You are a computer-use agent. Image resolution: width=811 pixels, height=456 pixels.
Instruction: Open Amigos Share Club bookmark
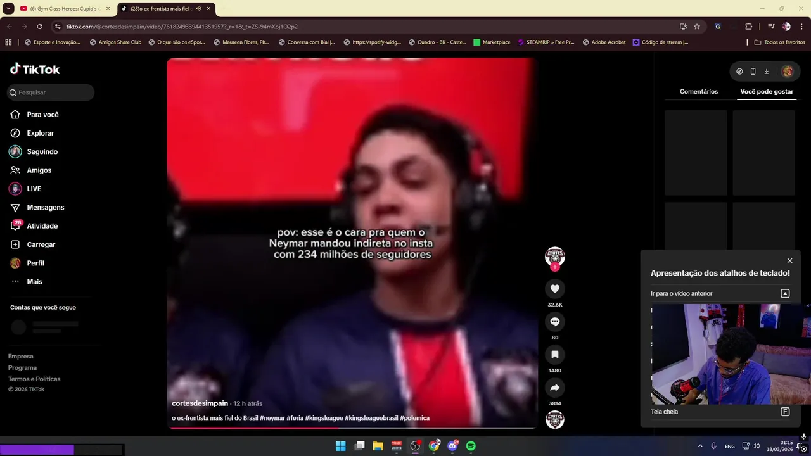pyautogui.click(x=115, y=42)
